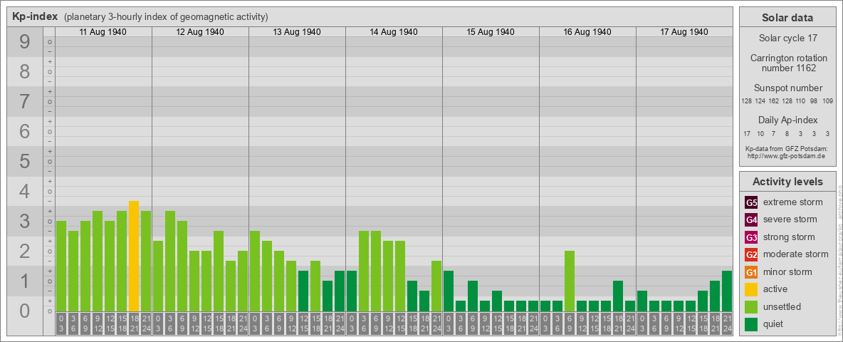Click the Carrington rotation number 1162 text
843x342 pixels.
point(788,63)
